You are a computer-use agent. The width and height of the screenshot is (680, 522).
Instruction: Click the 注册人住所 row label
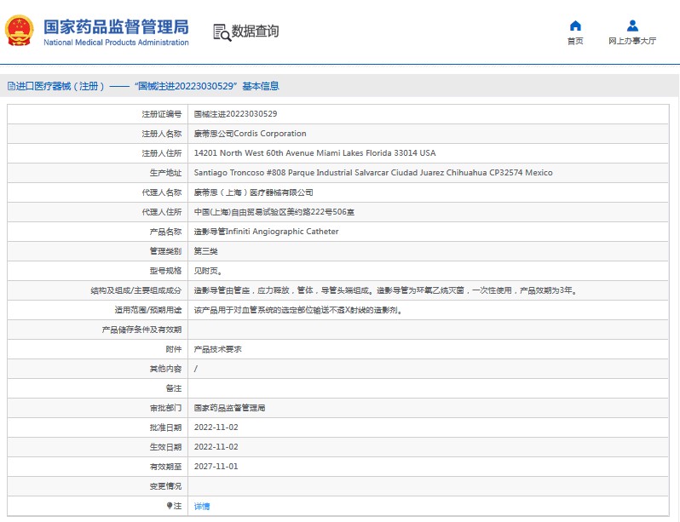tap(162, 153)
